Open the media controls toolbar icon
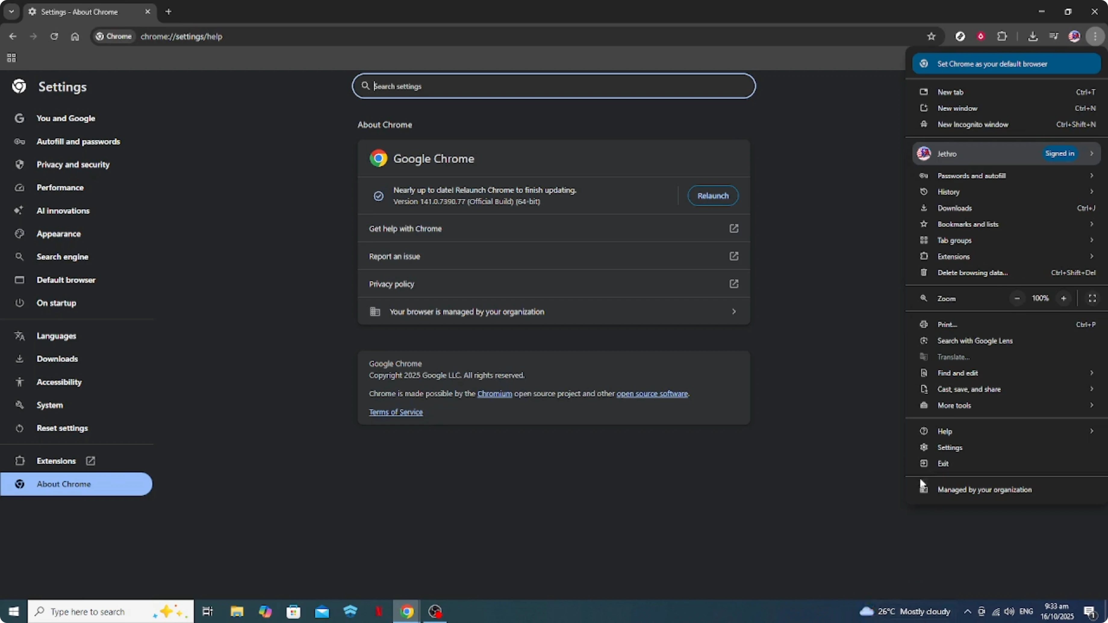Viewport: 1108px width, 623px height. pos(1054,36)
